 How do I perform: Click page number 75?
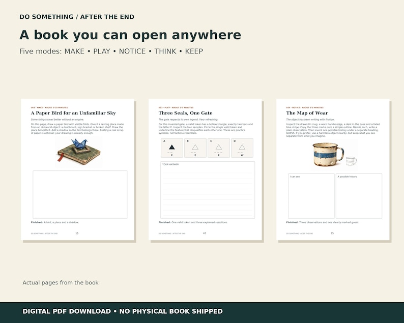tap(332, 233)
